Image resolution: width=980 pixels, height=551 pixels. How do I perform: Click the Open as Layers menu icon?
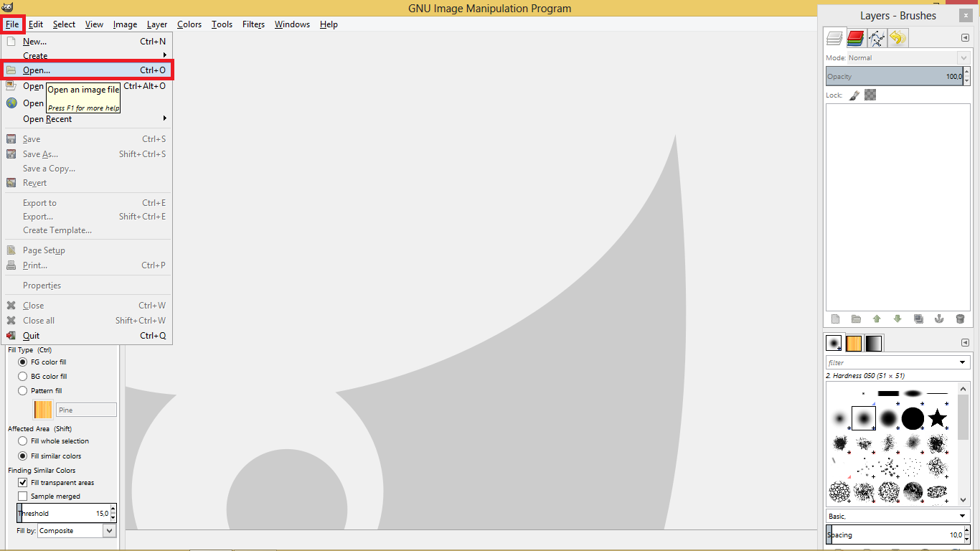click(x=11, y=85)
